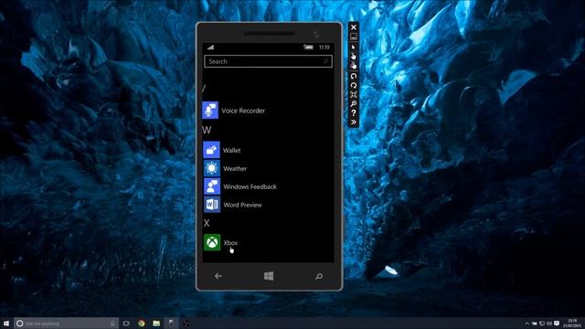585x329 pixels.
Task: Select the 'Windows Feedback' label
Action: [x=250, y=186]
